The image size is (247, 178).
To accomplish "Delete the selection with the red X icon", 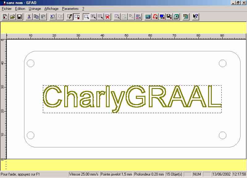I will 108,17.
